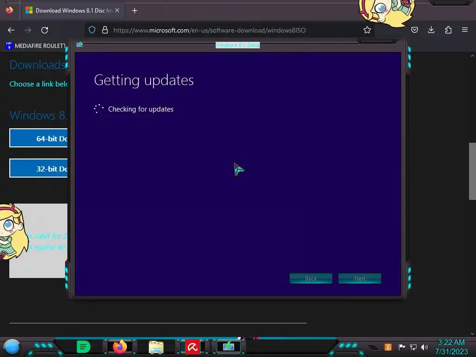
Task: Click the volume speaker tray icon
Action: pyautogui.click(x=424, y=347)
